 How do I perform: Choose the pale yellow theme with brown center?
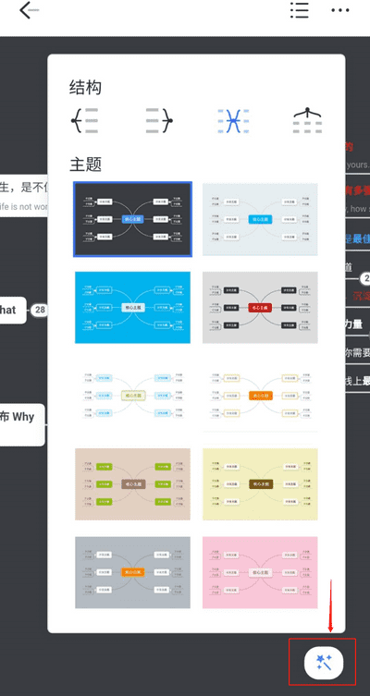click(x=260, y=483)
